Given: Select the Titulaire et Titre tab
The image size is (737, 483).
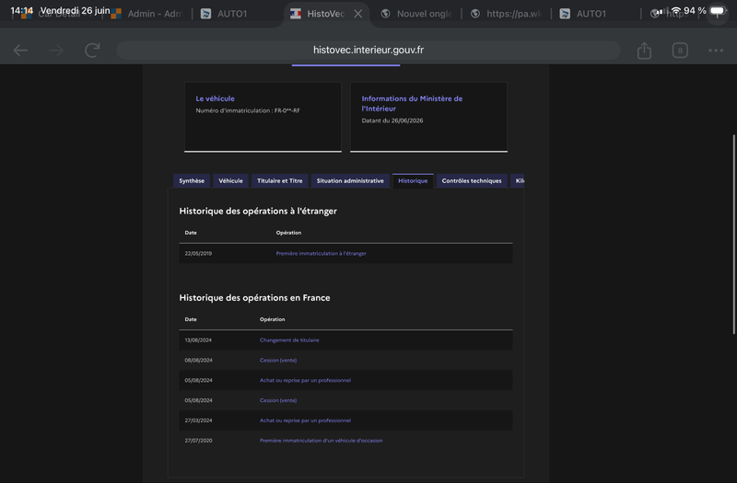Looking at the screenshot, I should point(280,180).
